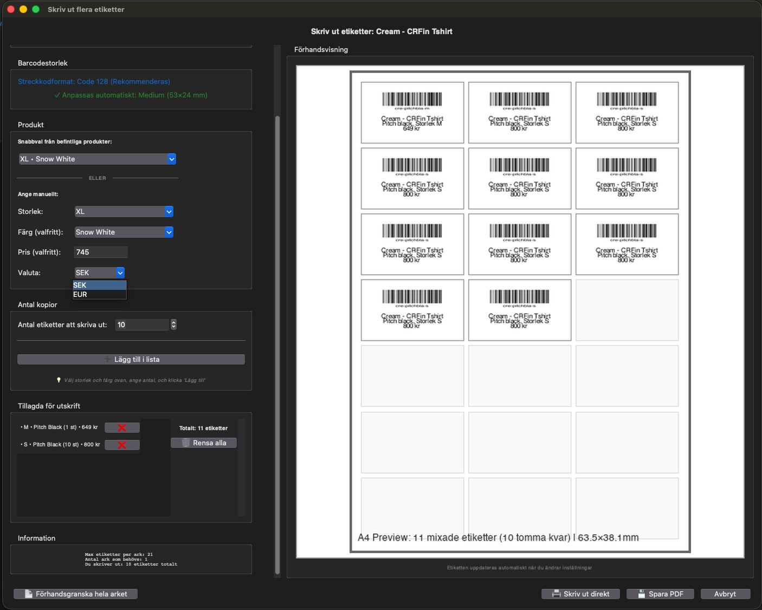This screenshot has width=762, height=610.
Task: Click the Totalt: 11 etiketter text
Action: point(203,428)
